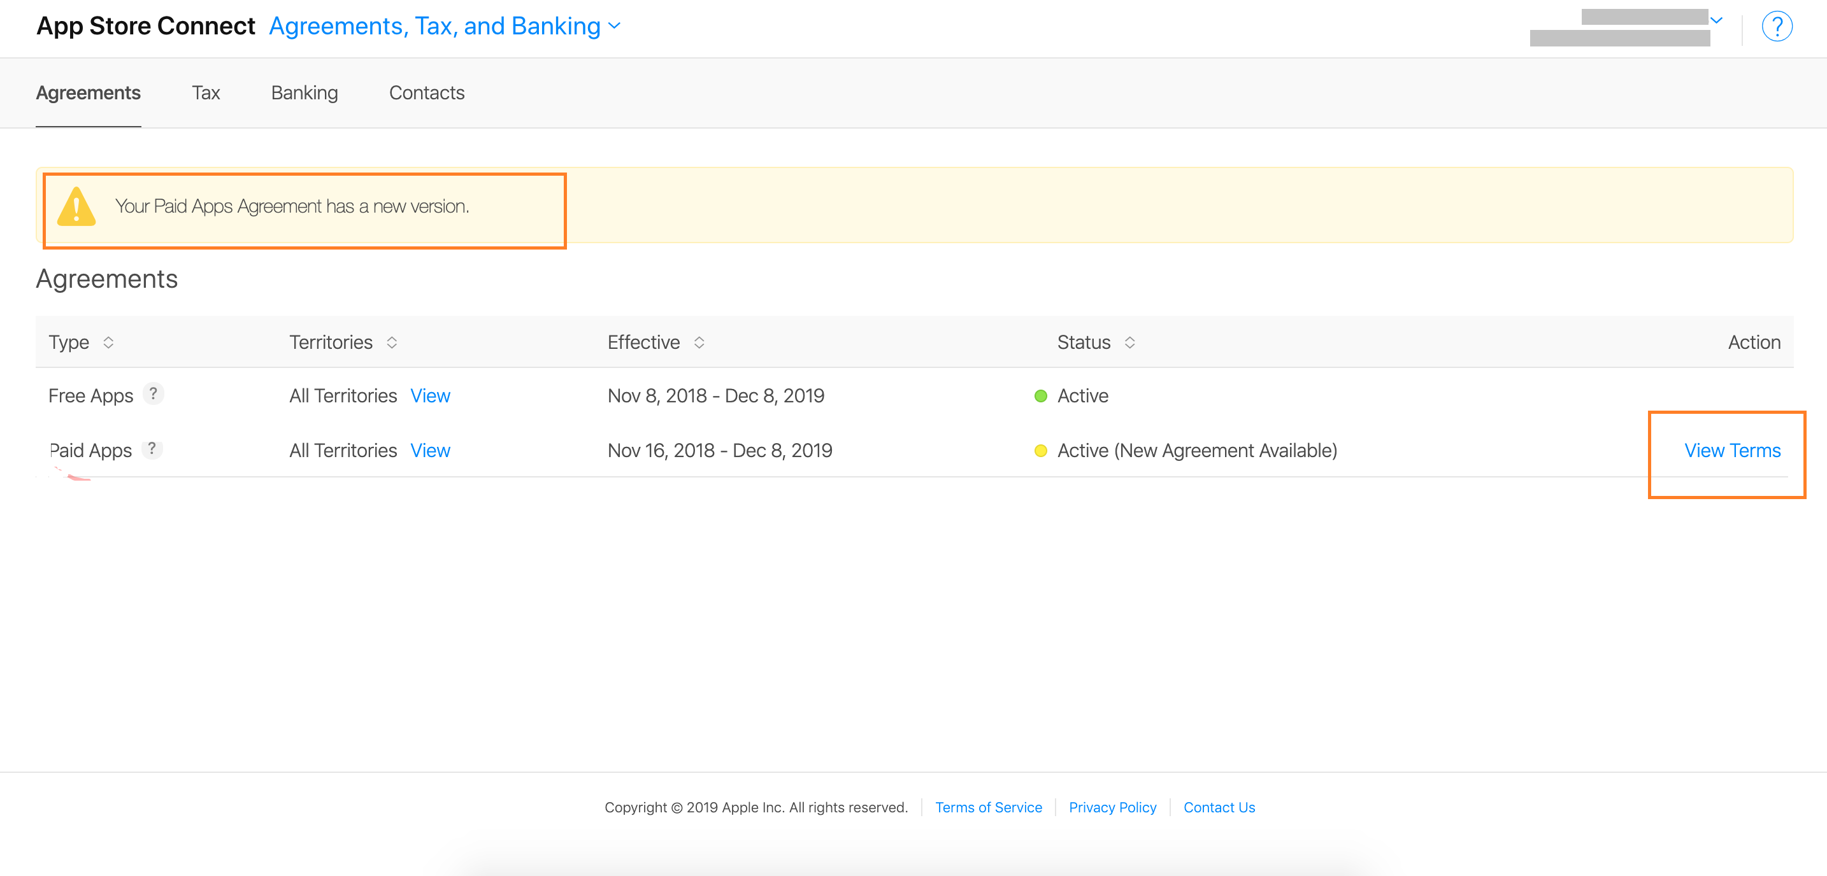Screen dimensions: 1827x876
Task: Click the Effective column header label
Action: [643, 343]
